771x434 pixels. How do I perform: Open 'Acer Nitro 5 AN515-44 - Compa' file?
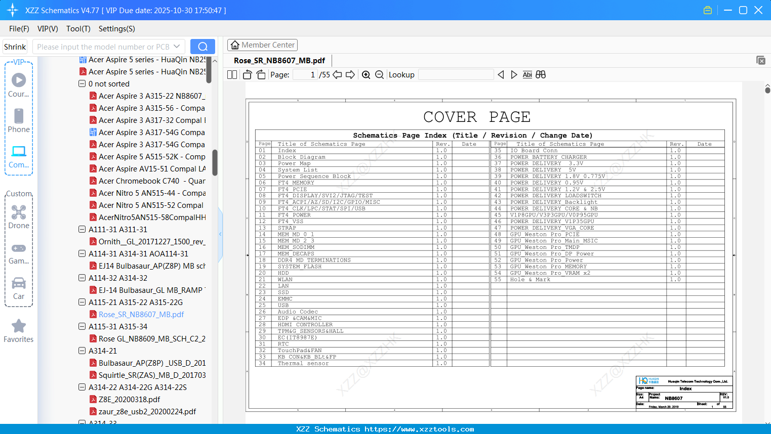(152, 193)
